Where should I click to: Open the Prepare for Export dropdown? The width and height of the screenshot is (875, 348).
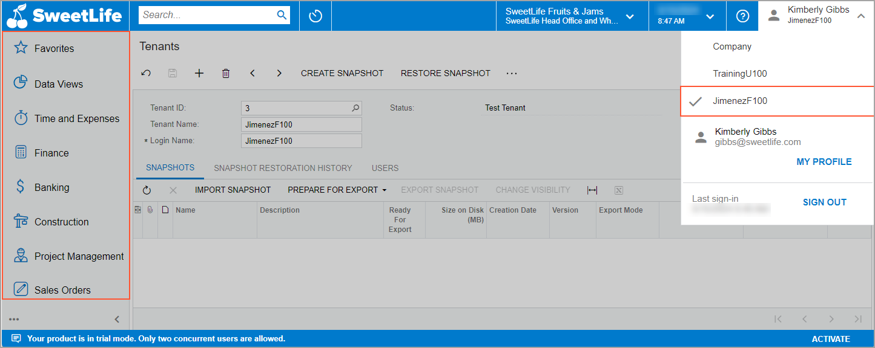pyautogui.click(x=337, y=190)
